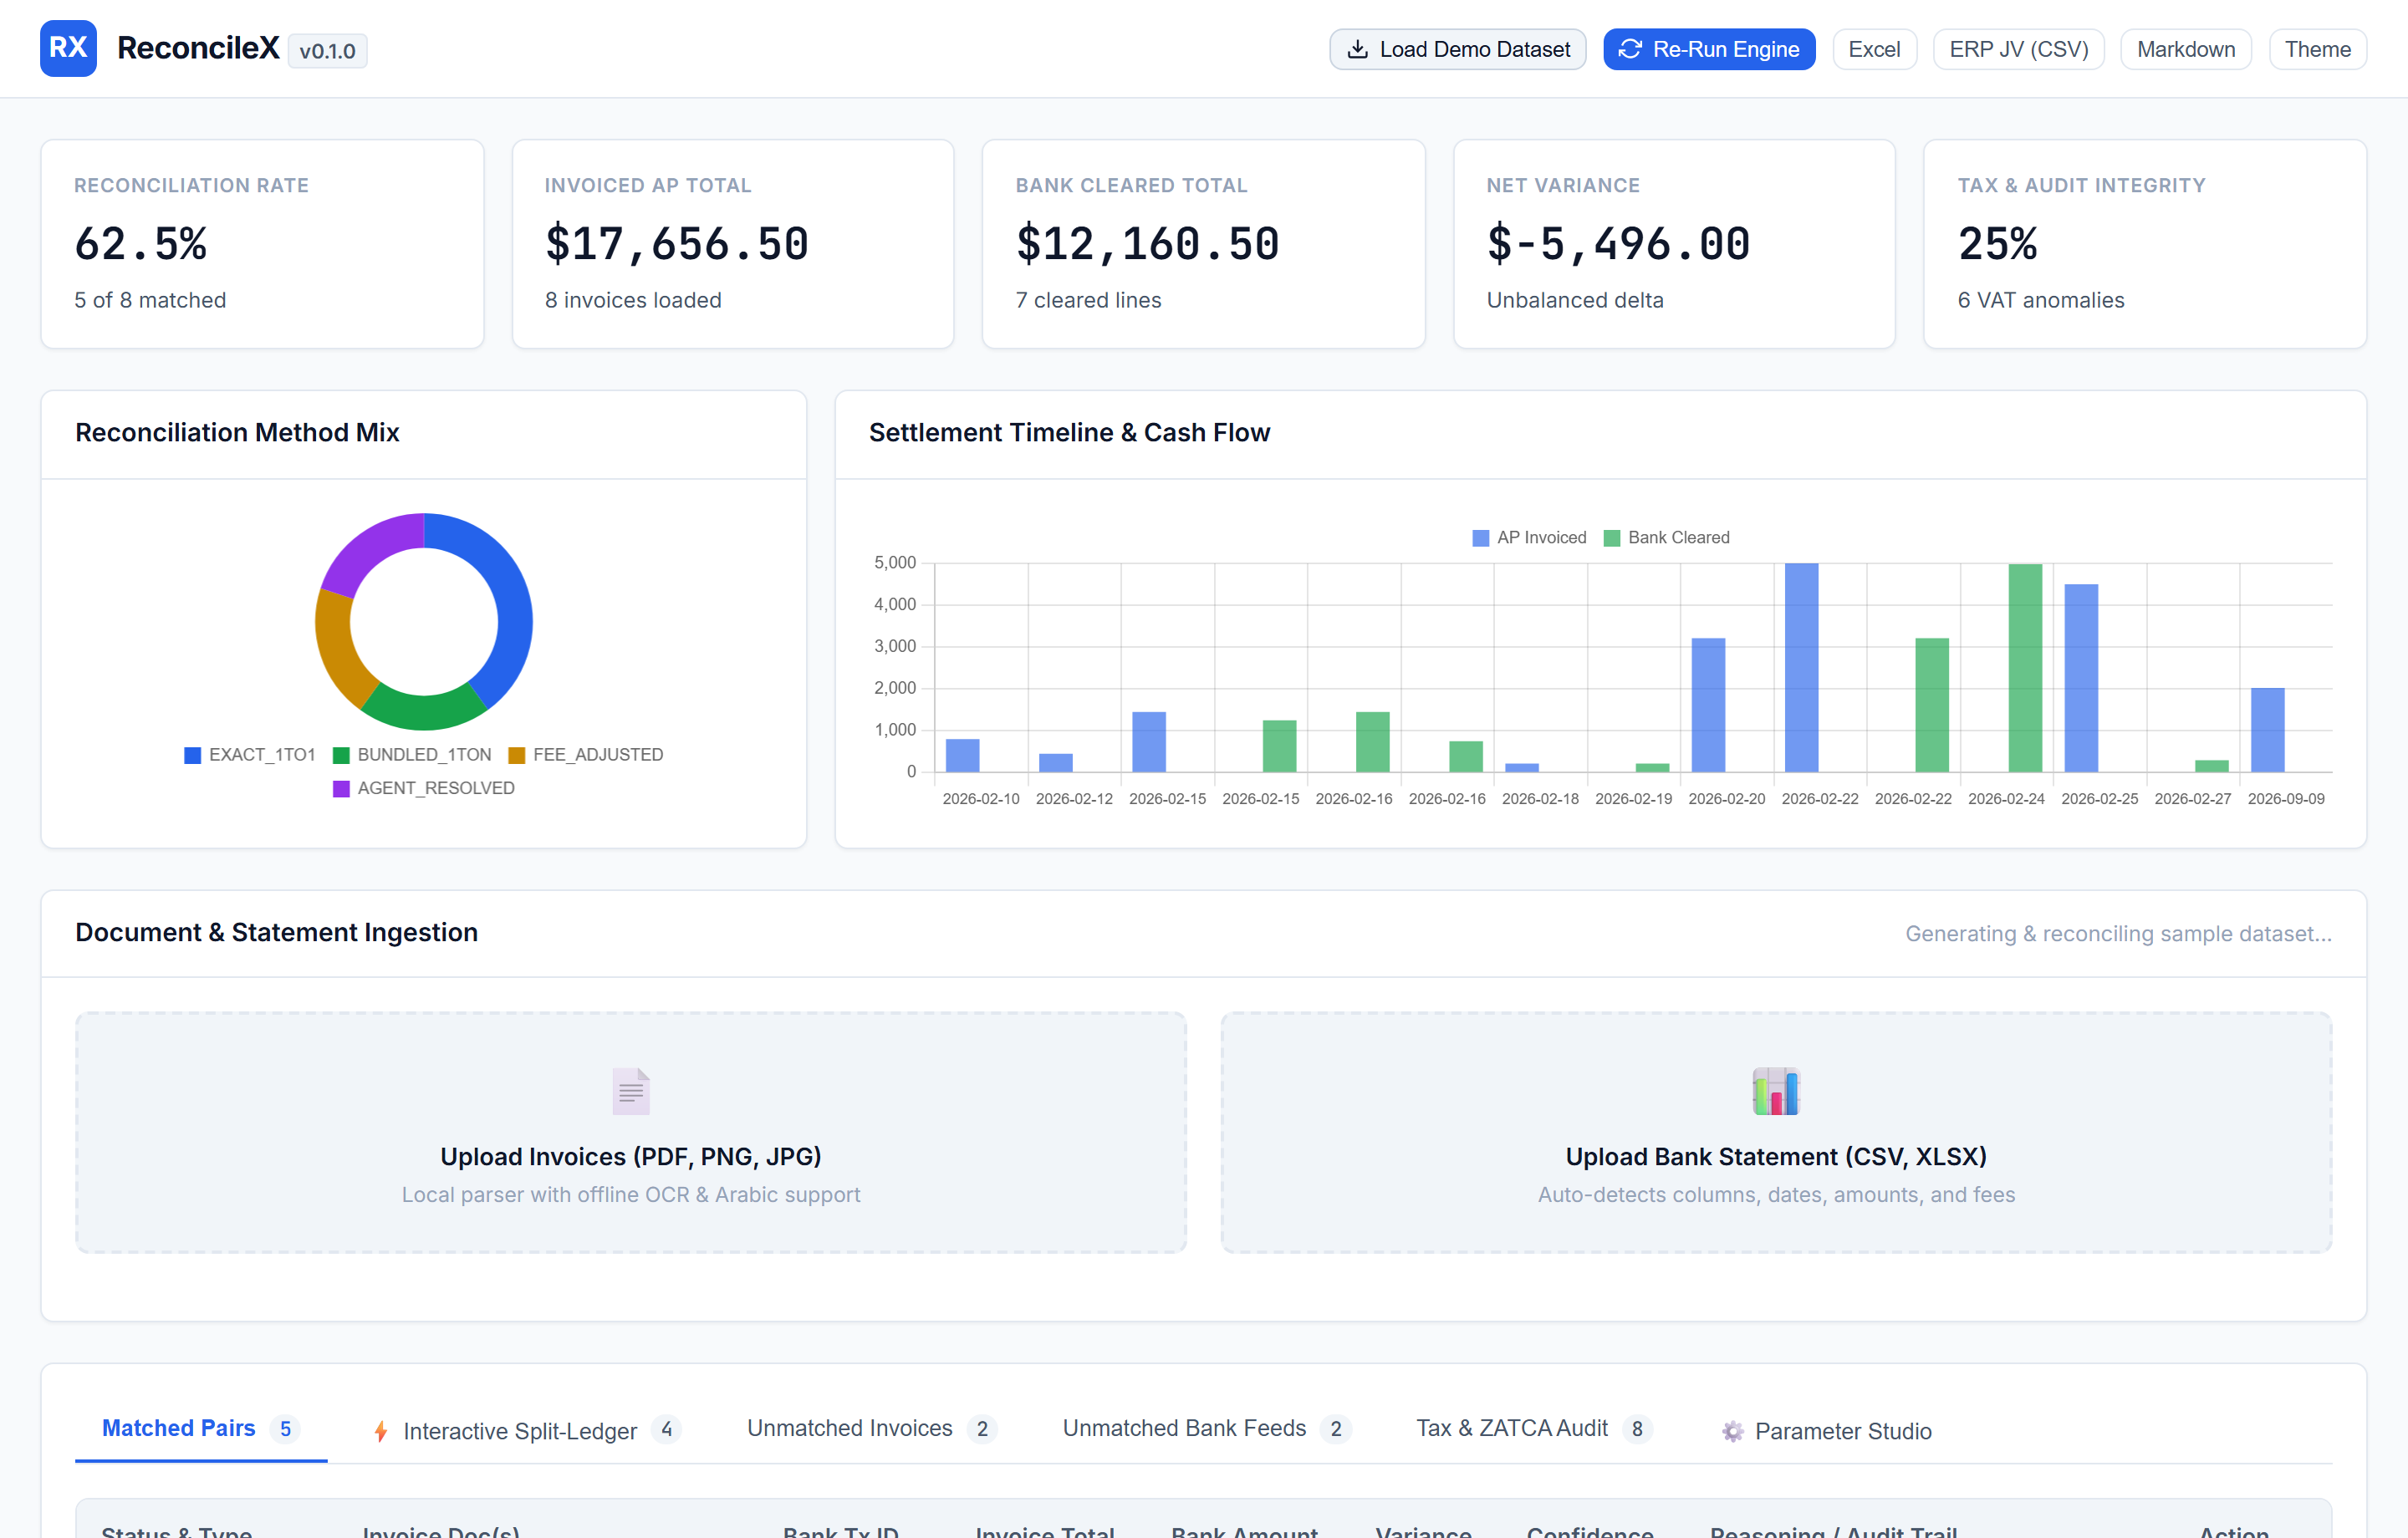Click the Confidence column header
Image resolution: width=2408 pixels, height=1538 pixels.
tap(1590, 1531)
